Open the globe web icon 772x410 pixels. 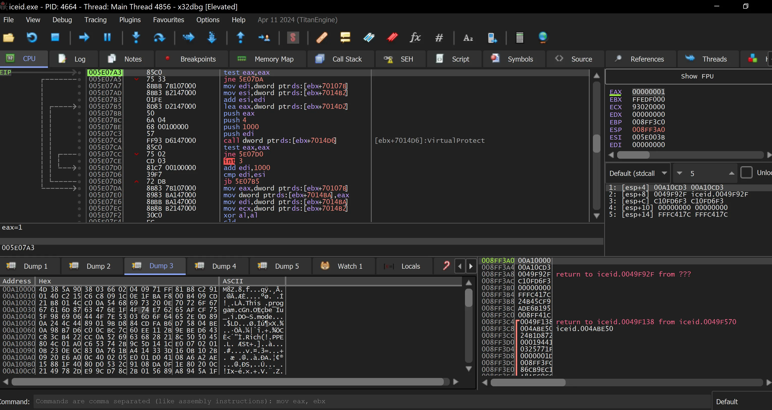click(543, 37)
